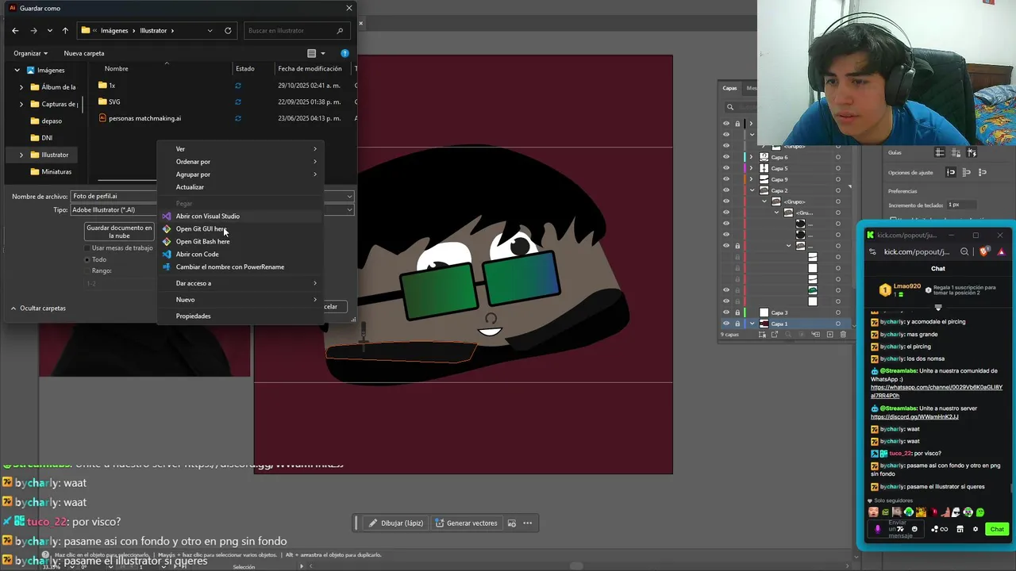Click the first Guías icon in properties
Image resolution: width=1016 pixels, height=571 pixels.
point(940,152)
